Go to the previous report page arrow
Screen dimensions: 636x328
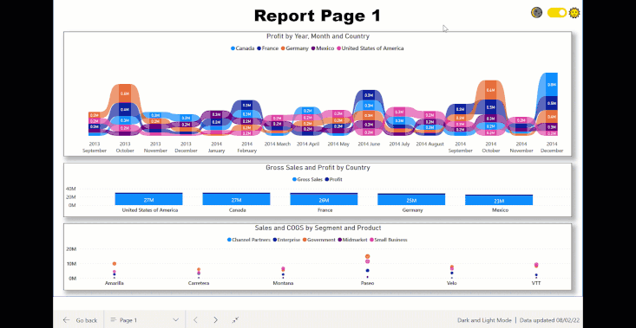click(195, 320)
